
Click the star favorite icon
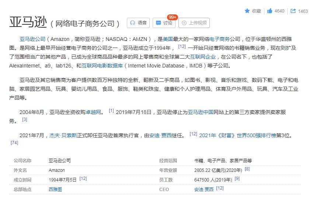247,11
